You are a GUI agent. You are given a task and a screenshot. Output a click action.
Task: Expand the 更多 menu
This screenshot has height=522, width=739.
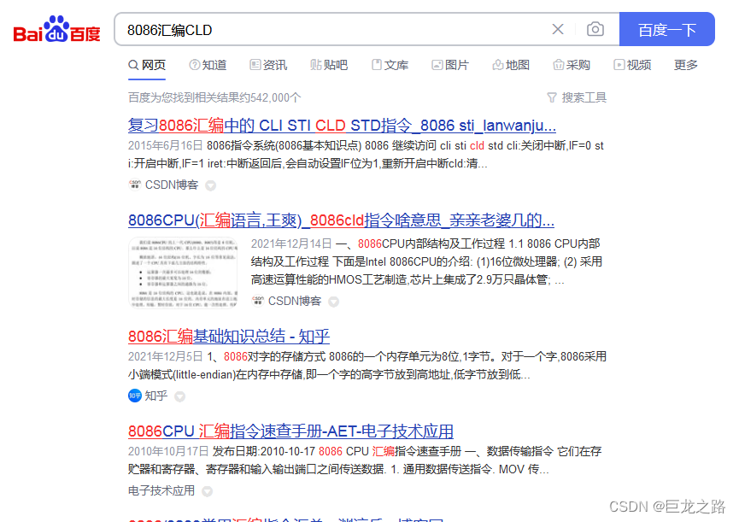[x=686, y=65]
